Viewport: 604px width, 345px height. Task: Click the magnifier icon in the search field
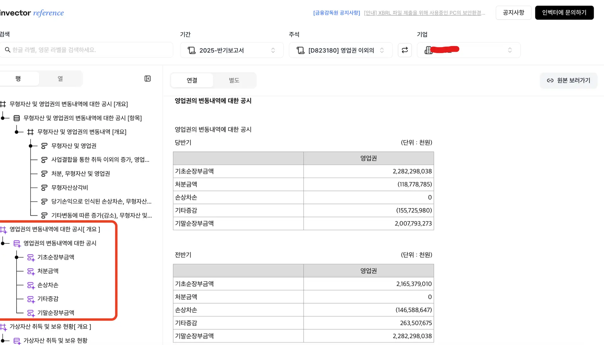(8, 50)
